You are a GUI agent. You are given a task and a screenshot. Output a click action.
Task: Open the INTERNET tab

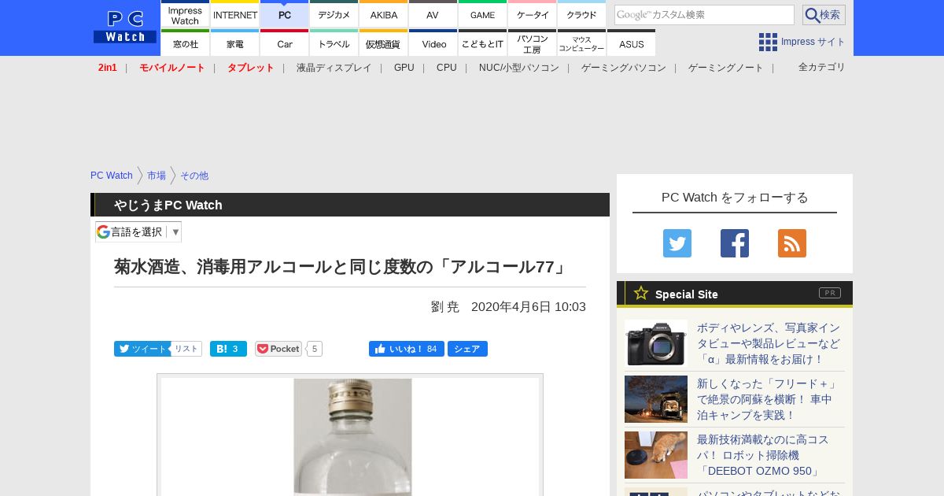(x=235, y=14)
